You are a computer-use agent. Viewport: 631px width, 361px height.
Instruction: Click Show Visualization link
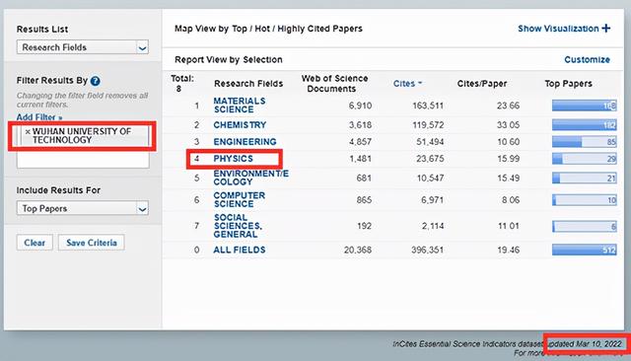[558, 29]
